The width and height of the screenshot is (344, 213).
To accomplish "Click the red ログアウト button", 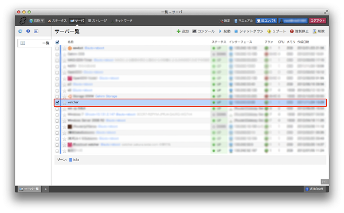I will point(318,21).
